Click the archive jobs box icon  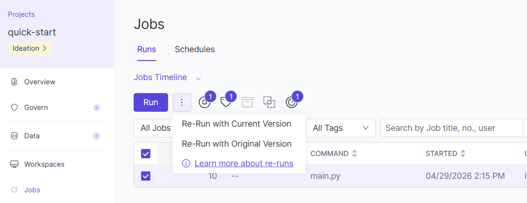pyautogui.click(x=247, y=102)
